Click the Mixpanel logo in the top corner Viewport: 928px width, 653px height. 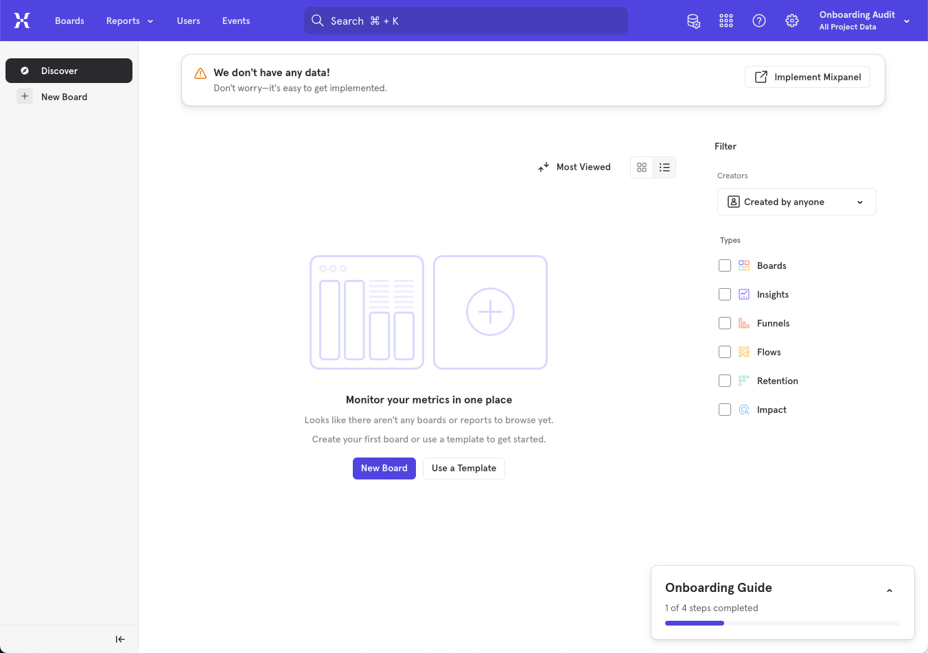point(22,21)
